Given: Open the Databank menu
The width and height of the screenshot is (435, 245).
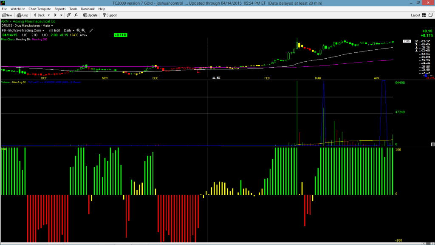Looking at the screenshot, I should pyautogui.click(x=88, y=9).
